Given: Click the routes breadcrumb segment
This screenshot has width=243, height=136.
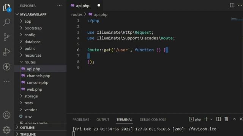Looking at the screenshot, I should (77, 14).
